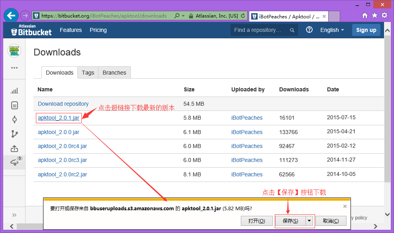
Task: Click the browser home icon
Action: [365, 16]
